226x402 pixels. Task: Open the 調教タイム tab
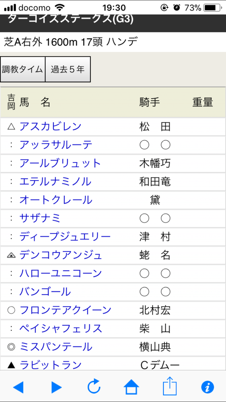(x=23, y=69)
